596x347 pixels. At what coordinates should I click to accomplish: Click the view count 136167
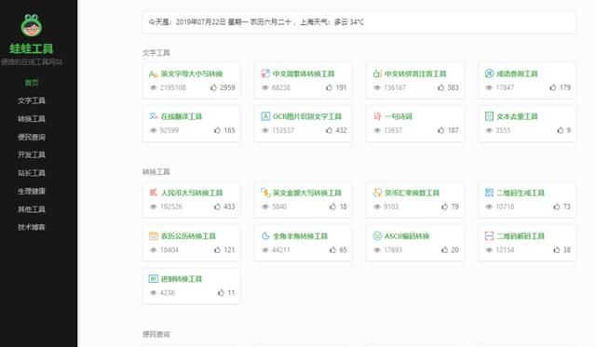pyautogui.click(x=395, y=87)
